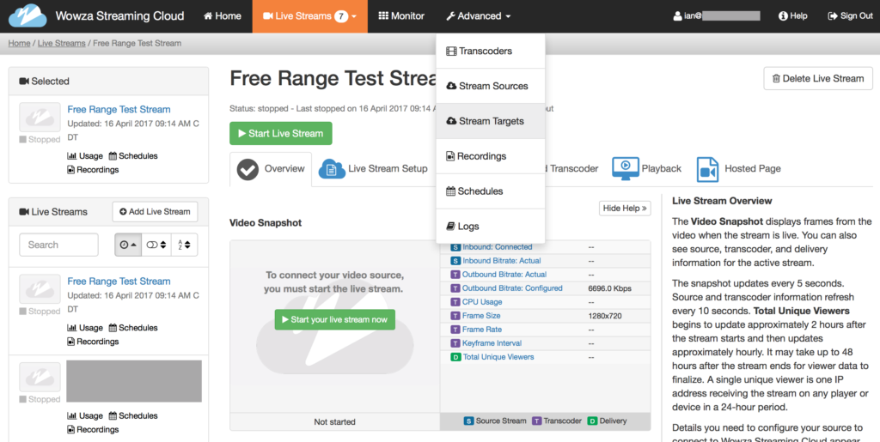Viewport: 880px width, 442px height.
Task: Click Start your live stream now
Action: [x=335, y=319]
